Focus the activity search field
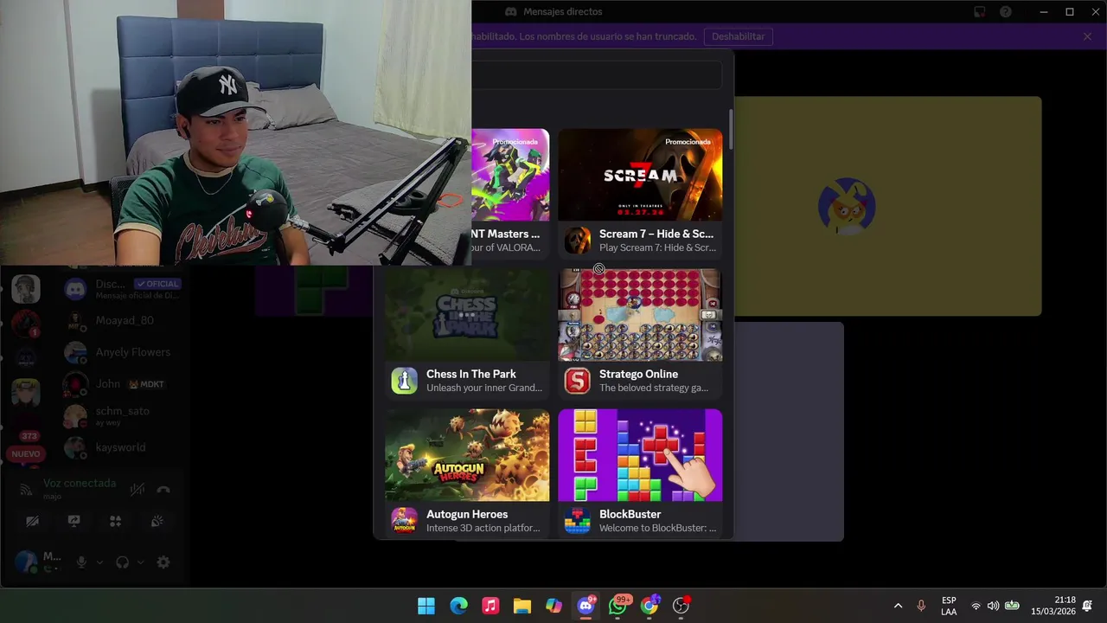 pyautogui.click(x=597, y=75)
